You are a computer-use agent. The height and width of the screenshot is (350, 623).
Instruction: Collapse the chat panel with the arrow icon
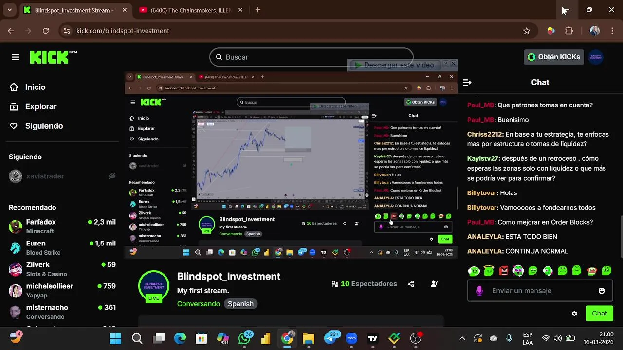[467, 83]
